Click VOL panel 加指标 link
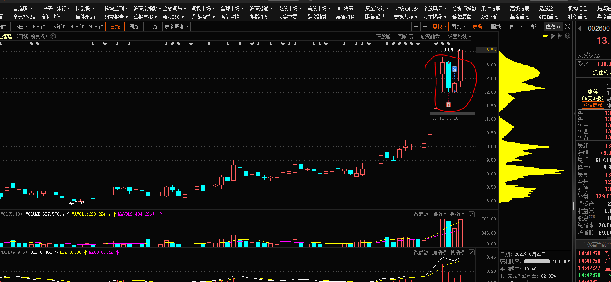The image size is (611, 282). (439, 214)
